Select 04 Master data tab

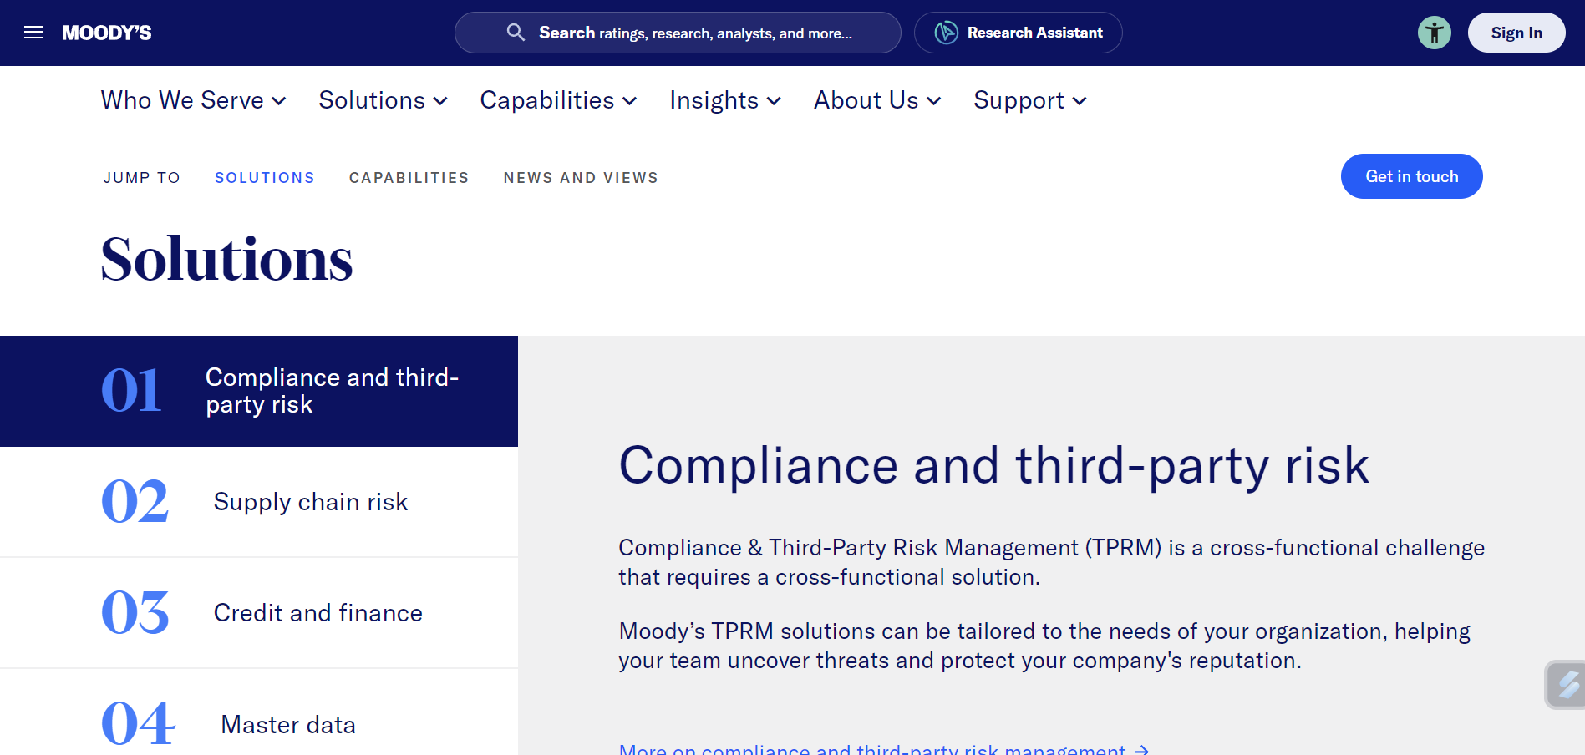[259, 712]
